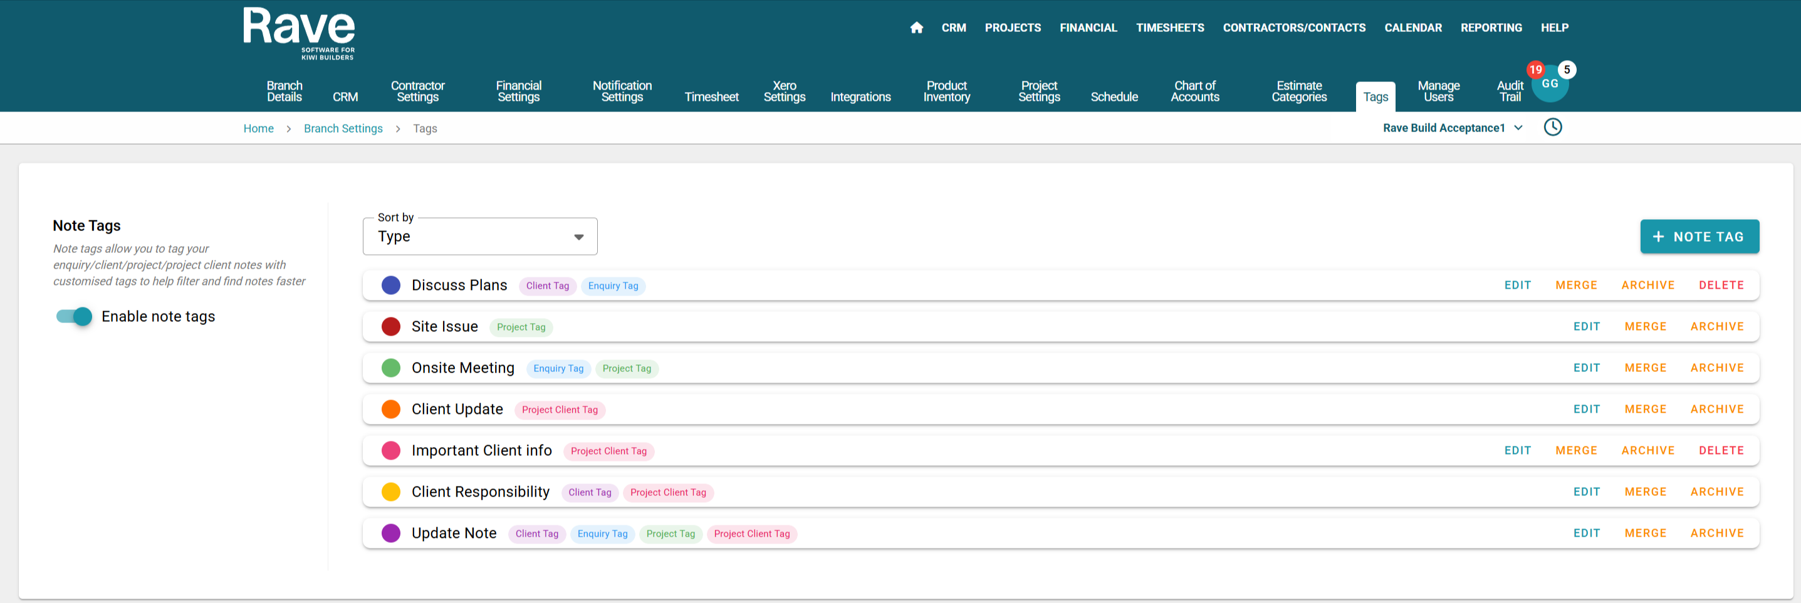This screenshot has height=603, width=1801.
Task: Merge the Client Update tag
Action: click(1644, 409)
